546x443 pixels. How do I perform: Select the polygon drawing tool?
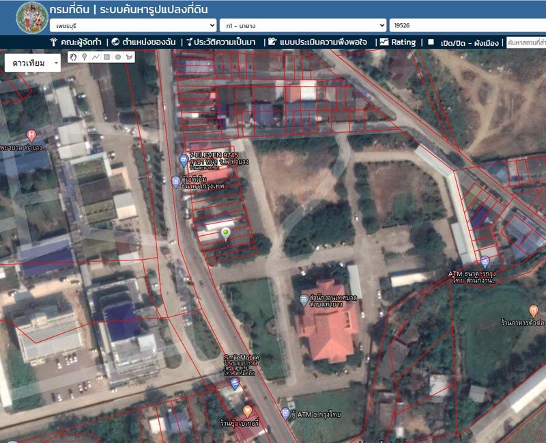click(x=129, y=57)
